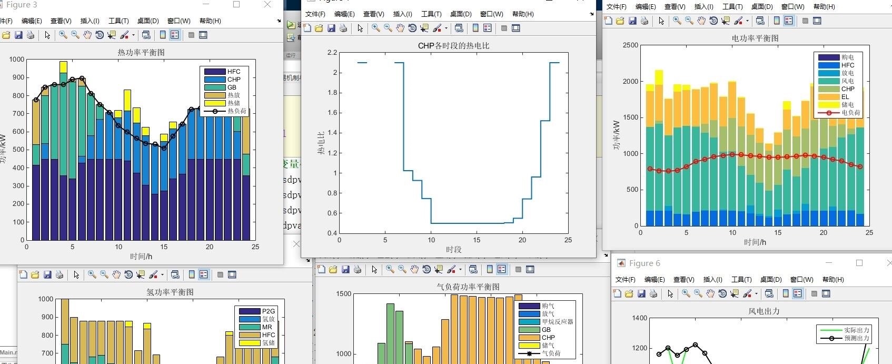Maximize the Figure 6 window
Viewport: 892px width, 364px height.
click(859, 263)
